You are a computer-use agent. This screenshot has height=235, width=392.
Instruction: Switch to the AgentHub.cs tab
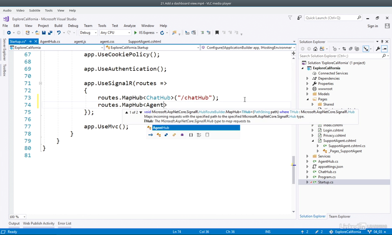(x=50, y=42)
